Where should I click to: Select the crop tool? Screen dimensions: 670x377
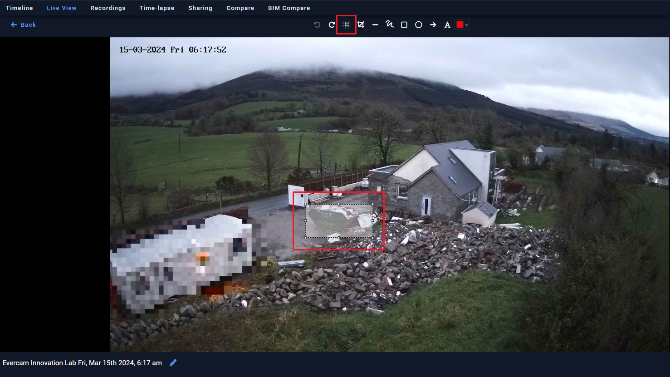(361, 24)
